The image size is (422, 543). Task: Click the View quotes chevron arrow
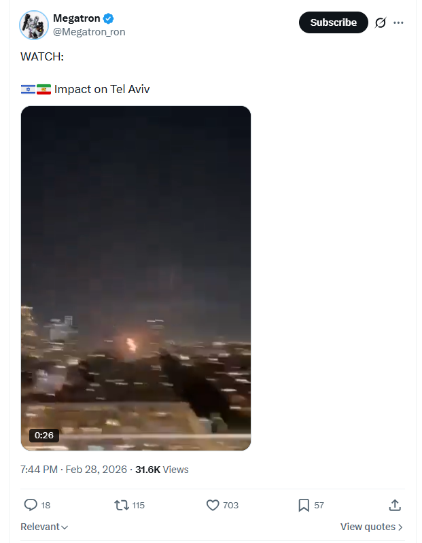(400, 527)
